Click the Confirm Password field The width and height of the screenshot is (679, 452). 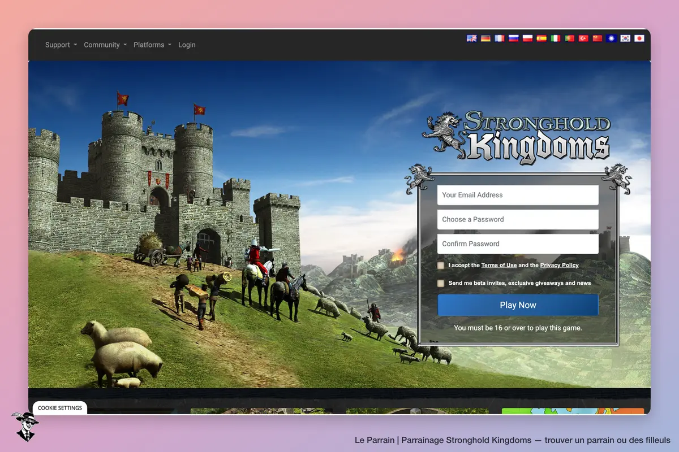(518, 244)
